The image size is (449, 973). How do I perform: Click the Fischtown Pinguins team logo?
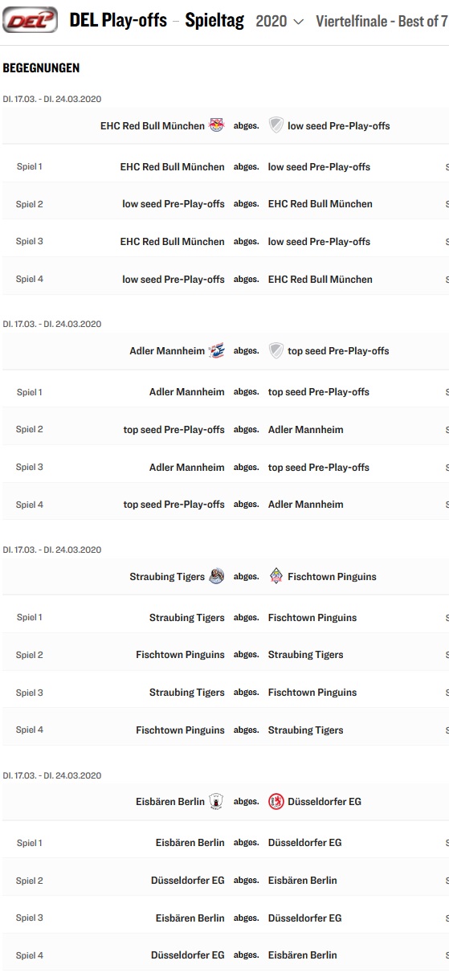276,576
